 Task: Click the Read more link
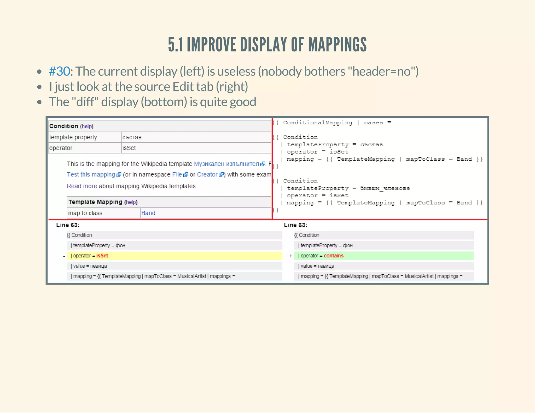pos(82,186)
